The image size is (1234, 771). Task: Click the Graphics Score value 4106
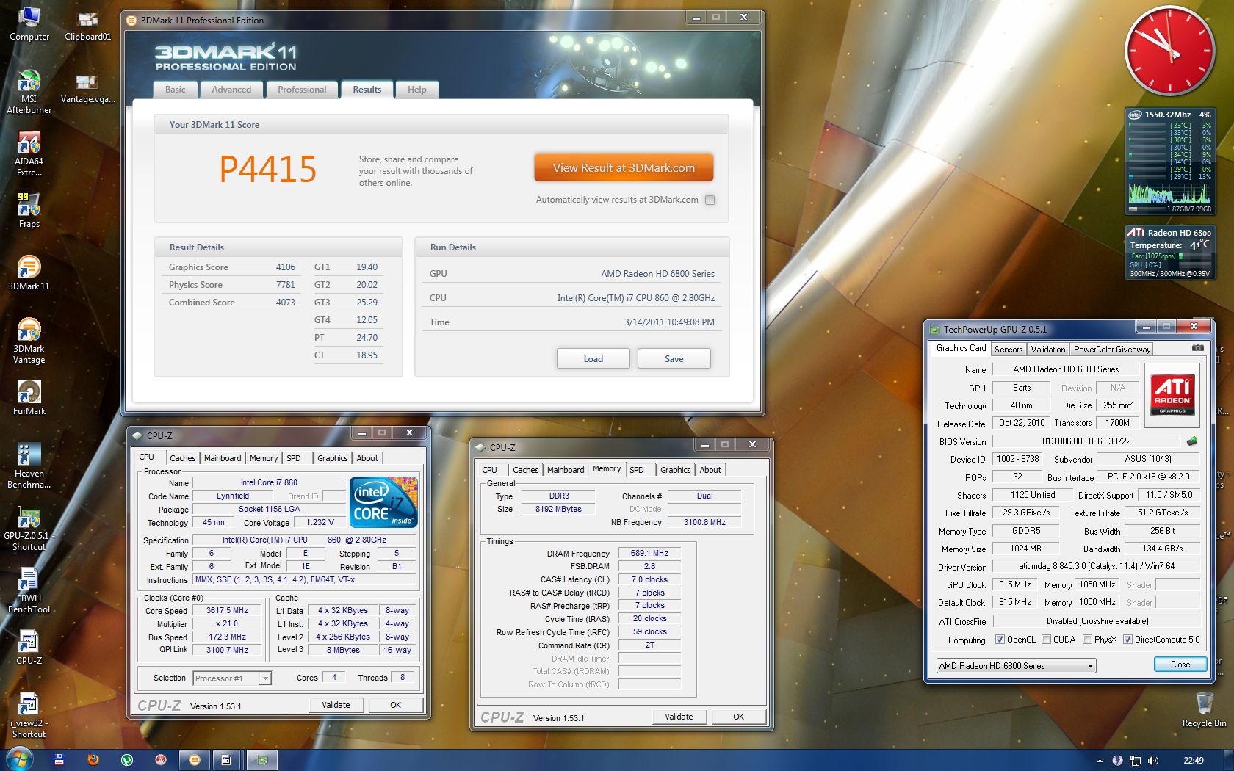tap(286, 267)
